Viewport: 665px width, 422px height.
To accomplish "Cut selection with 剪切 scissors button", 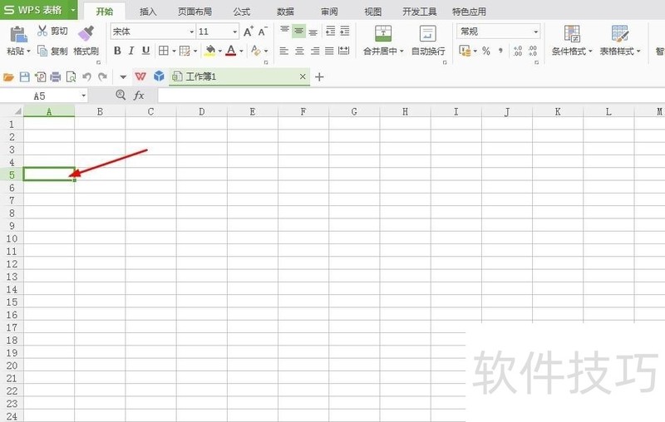I will [52, 31].
